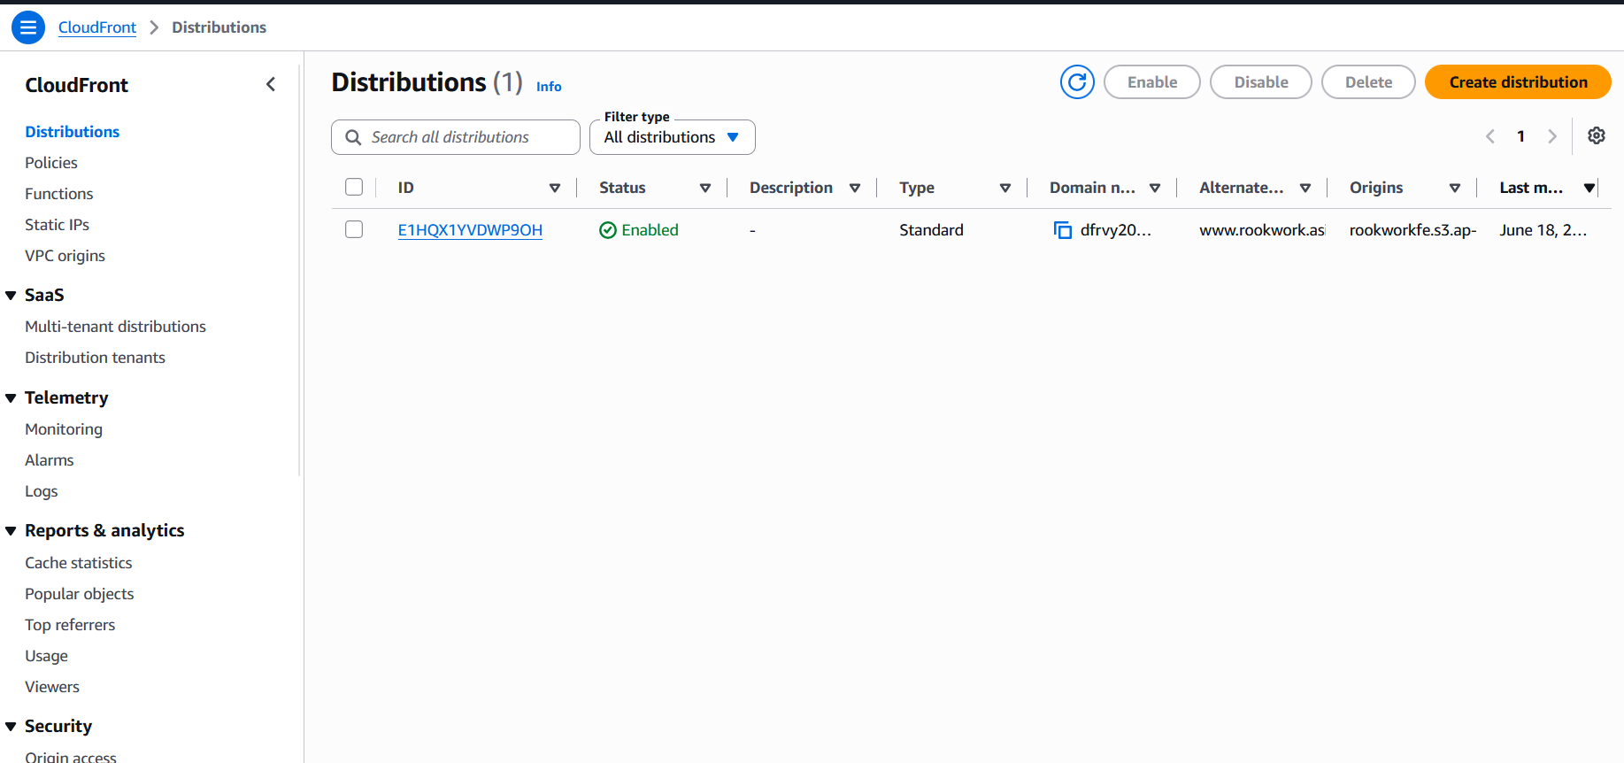This screenshot has height=763, width=1624.
Task: Open Multi-tenant distributions page
Action: point(115,327)
